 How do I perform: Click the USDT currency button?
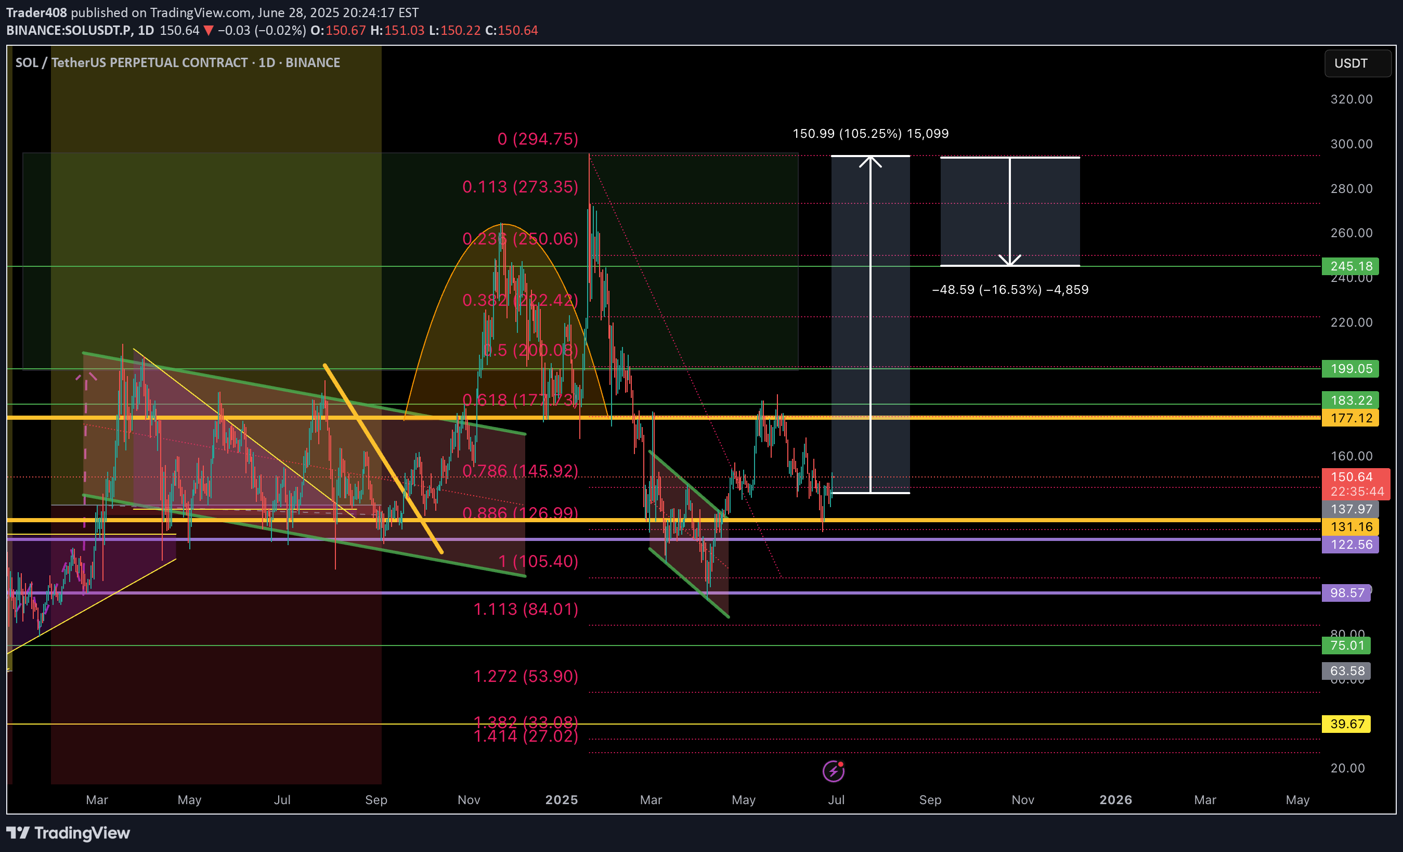1357,63
